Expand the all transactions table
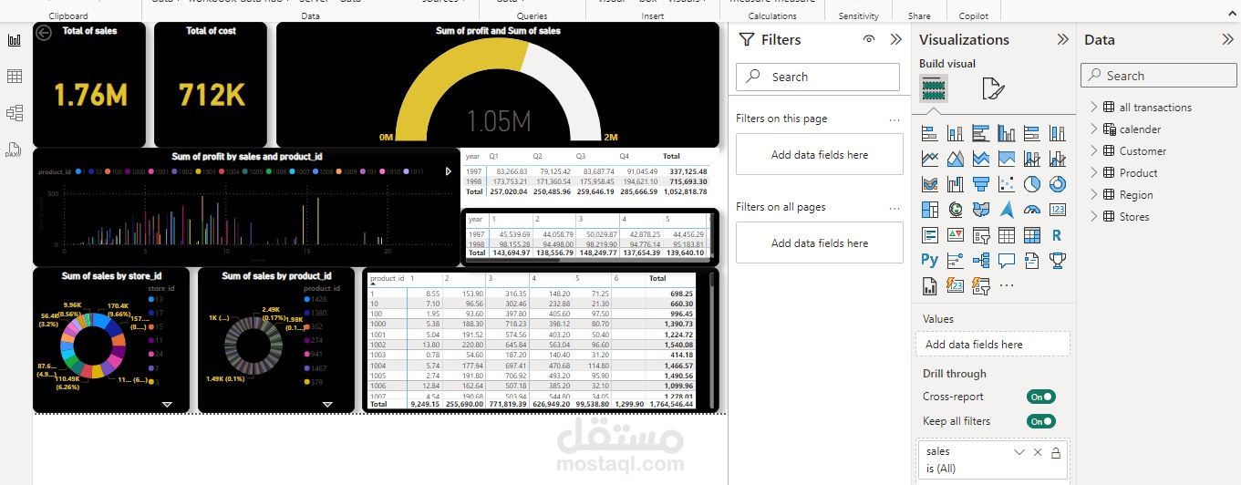Image resolution: width=1241 pixels, height=485 pixels. (x=1094, y=107)
